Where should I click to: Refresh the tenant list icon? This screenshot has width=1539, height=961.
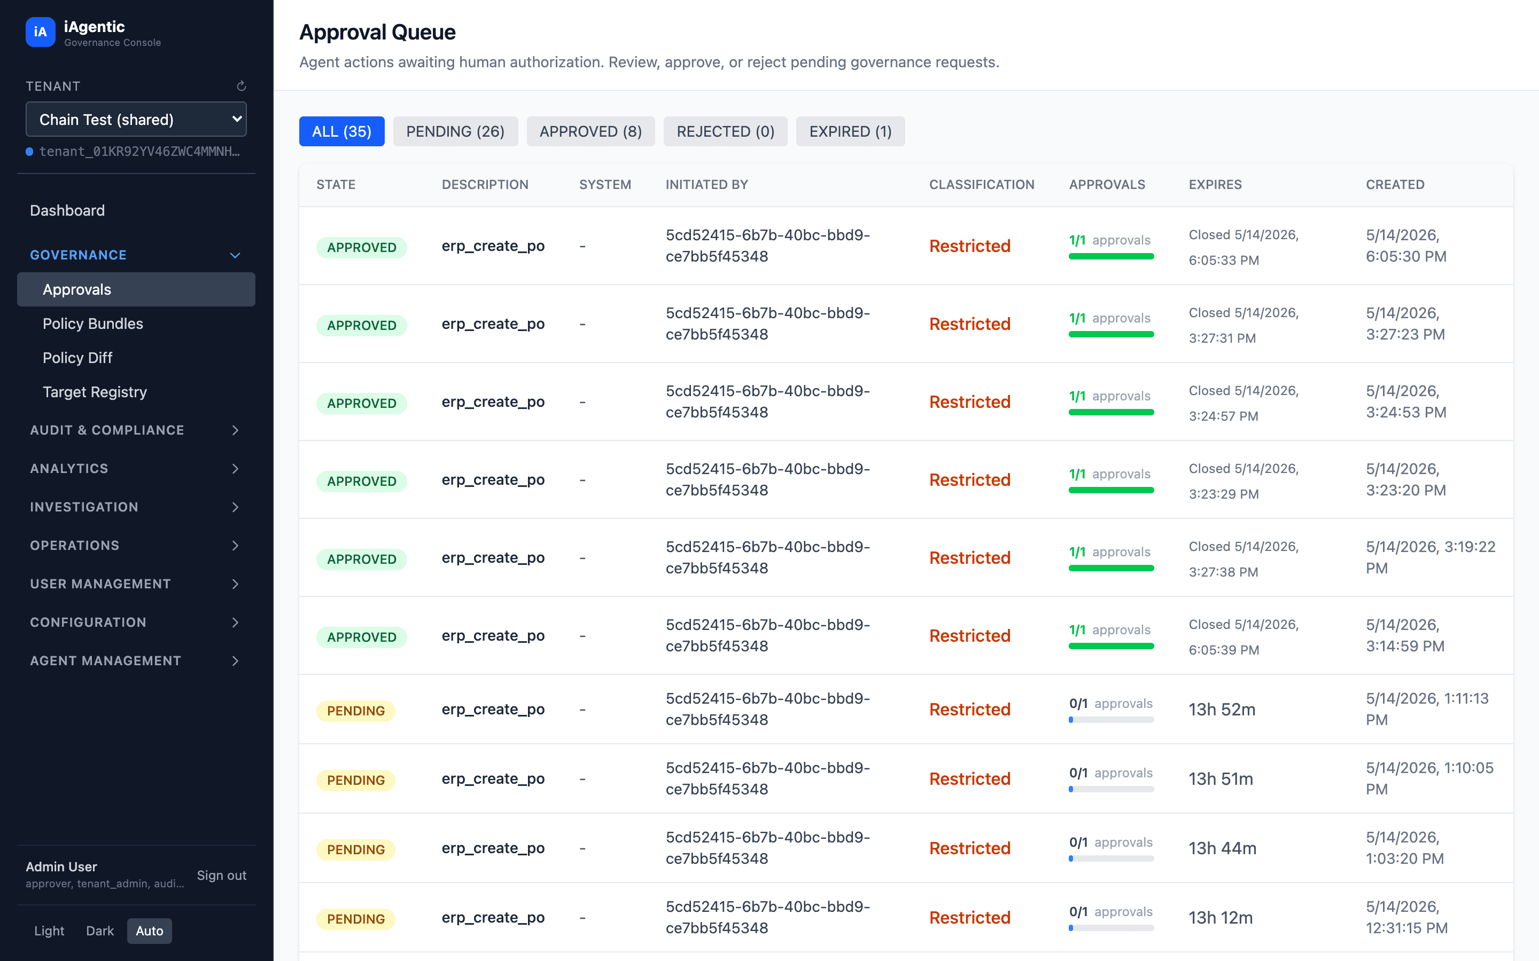(x=242, y=86)
